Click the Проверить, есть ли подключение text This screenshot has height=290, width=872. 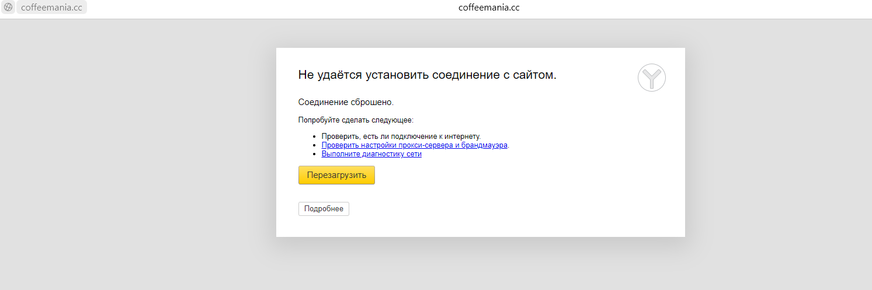click(x=401, y=137)
